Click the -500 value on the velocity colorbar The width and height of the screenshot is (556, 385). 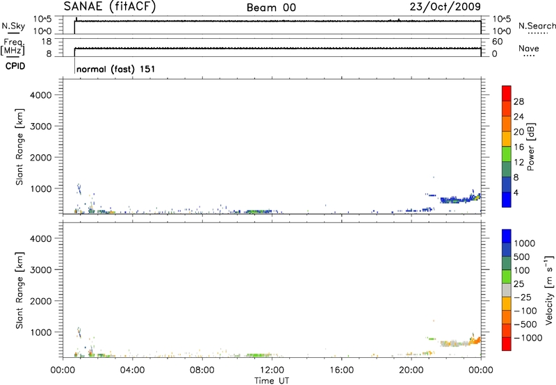[525, 324]
